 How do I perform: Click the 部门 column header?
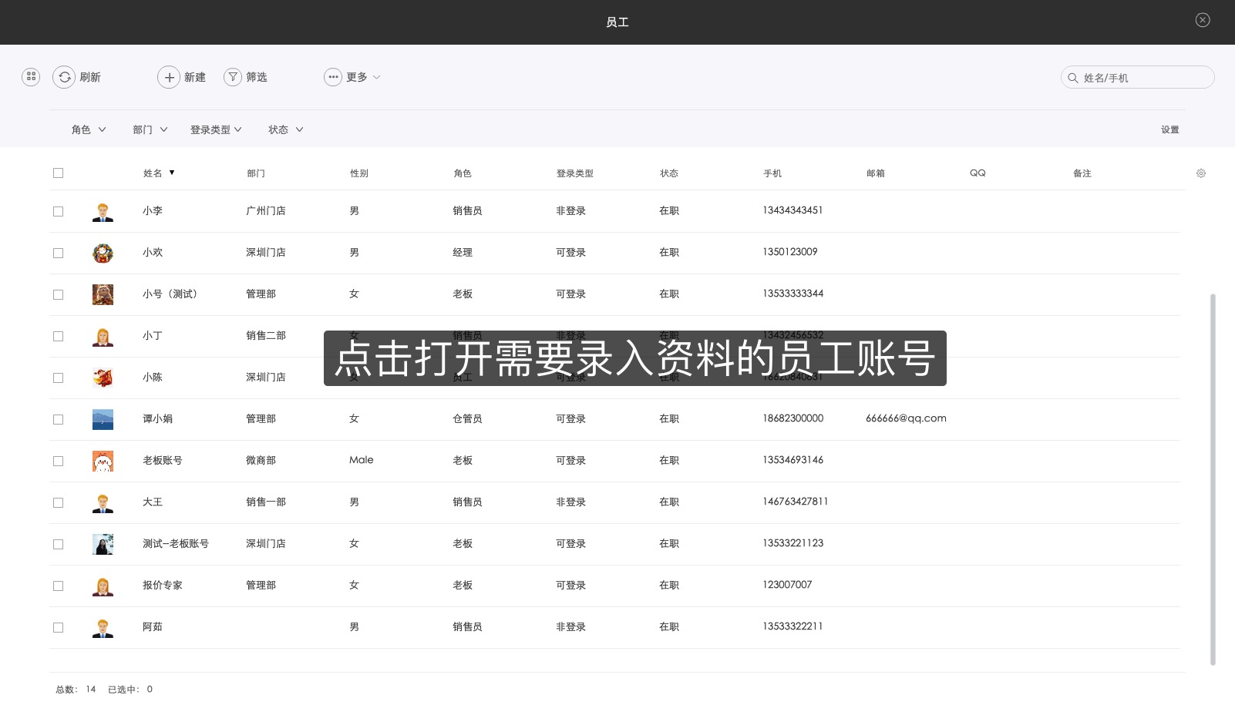click(256, 173)
